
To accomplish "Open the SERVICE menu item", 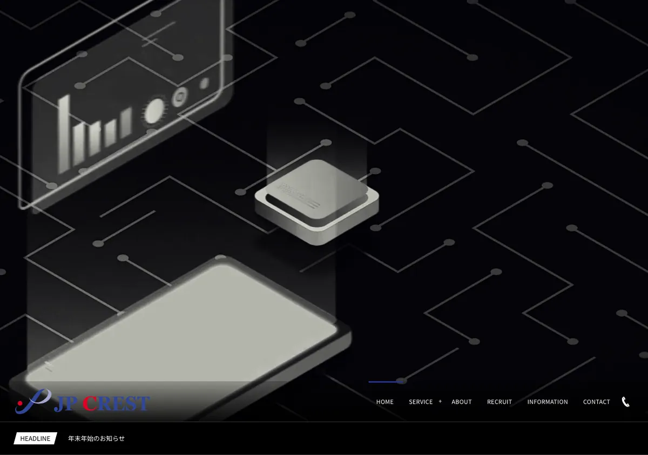I will [x=421, y=402].
